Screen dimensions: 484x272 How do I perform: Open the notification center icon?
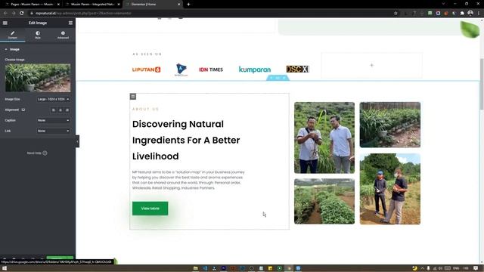476,268
